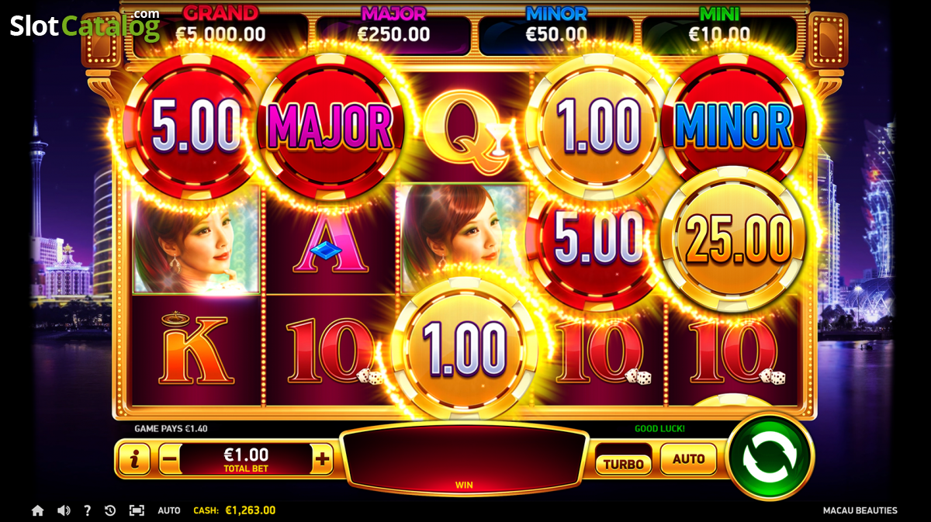
Task: Go to home lobby icon
Action: click(37, 510)
